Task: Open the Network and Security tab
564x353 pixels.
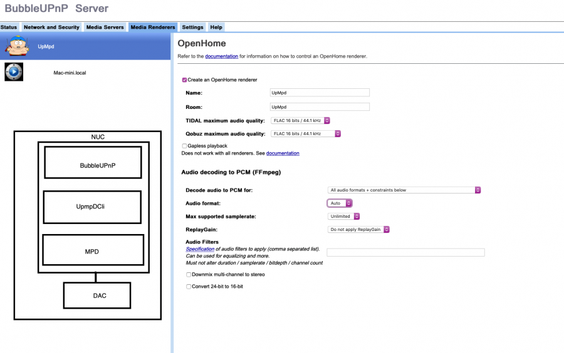Action: point(51,28)
